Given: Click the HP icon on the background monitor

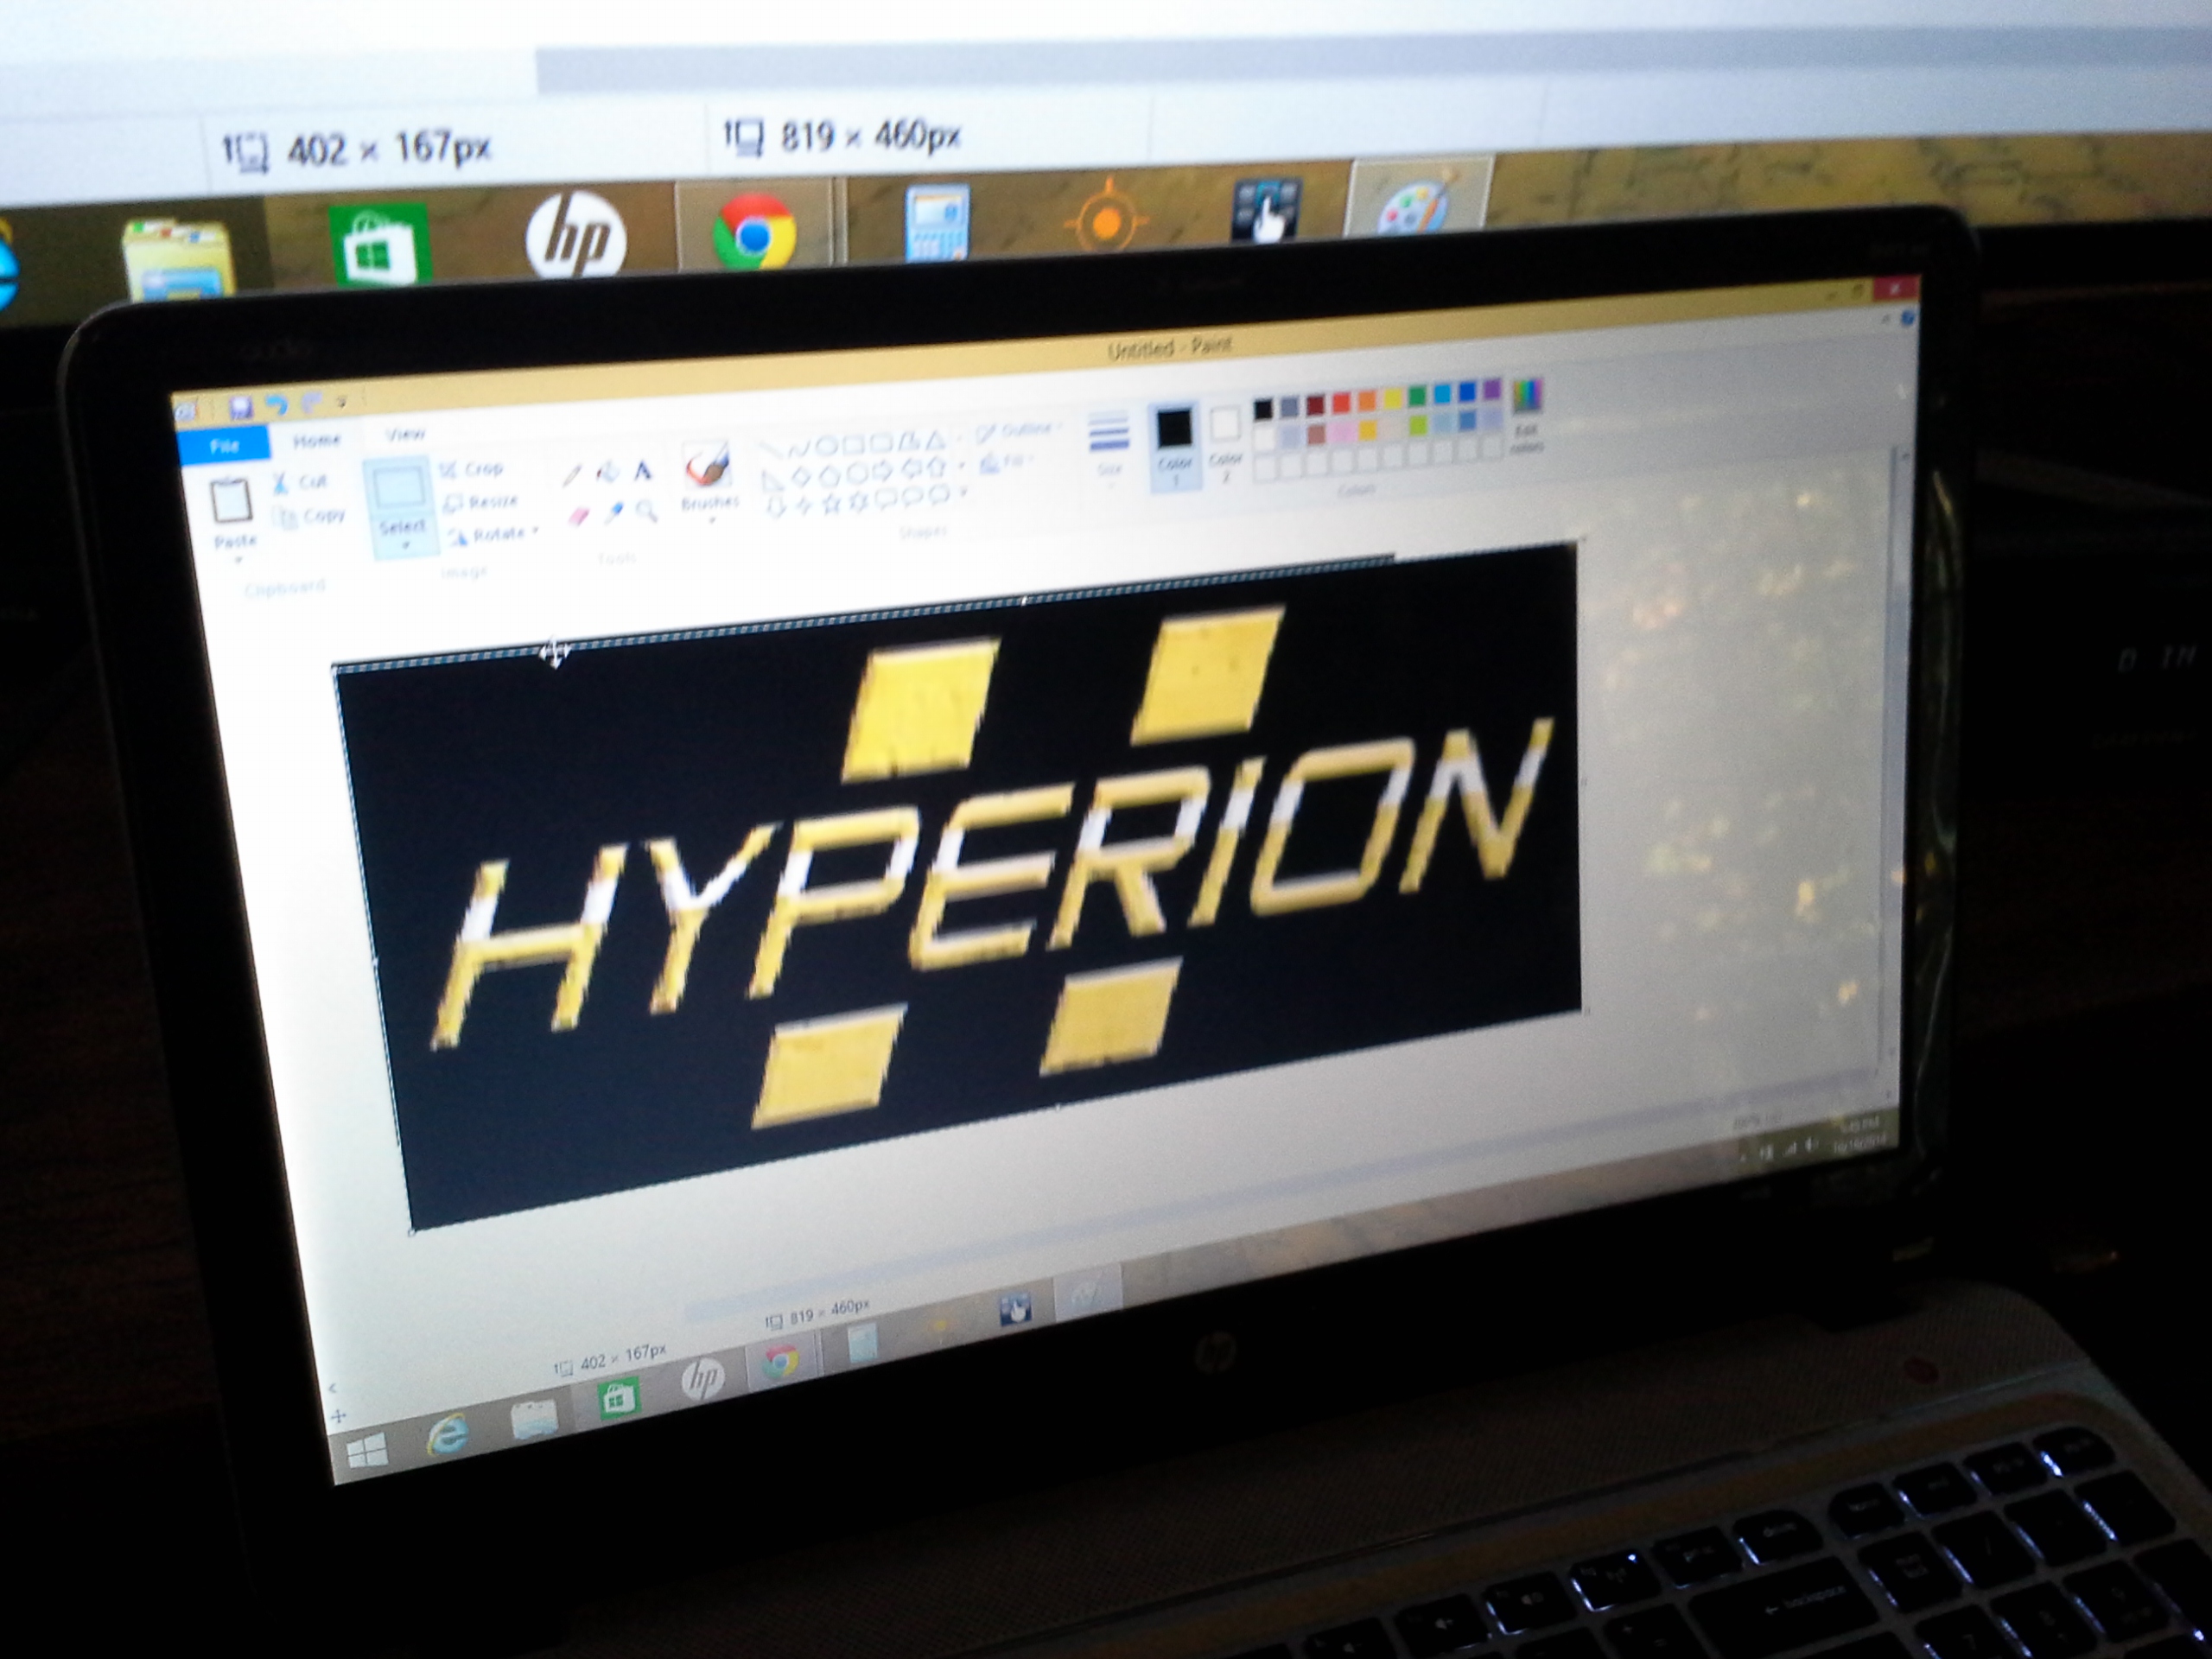Looking at the screenshot, I should (577, 238).
